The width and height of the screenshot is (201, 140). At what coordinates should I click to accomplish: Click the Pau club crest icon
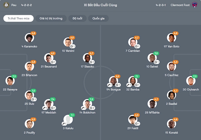point(6,5)
